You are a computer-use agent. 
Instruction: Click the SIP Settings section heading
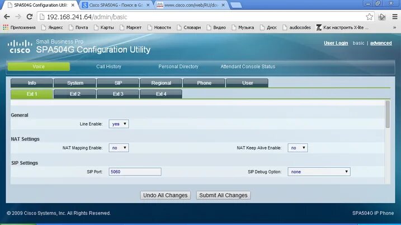pos(25,163)
